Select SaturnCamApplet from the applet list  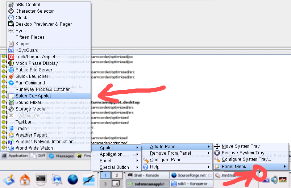pos(33,96)
